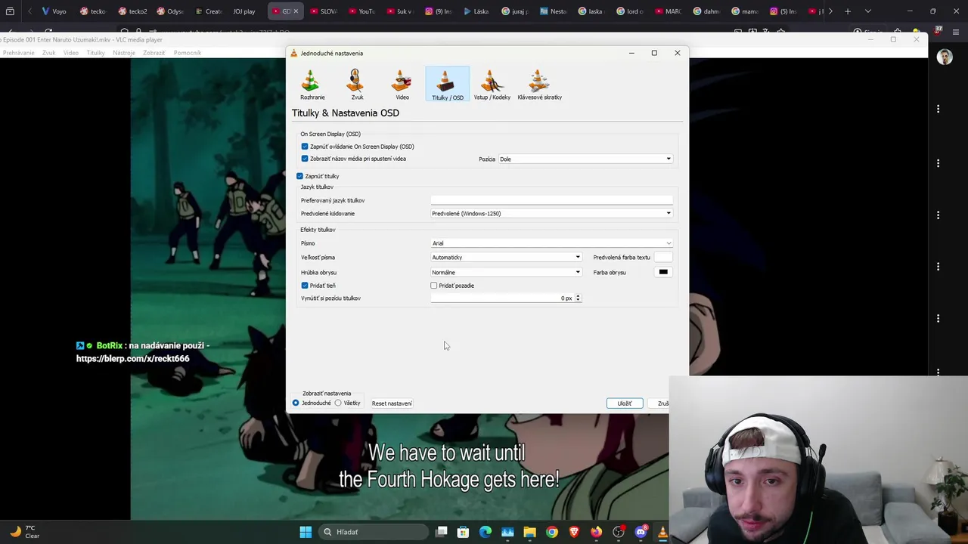Open Task View on the taskbar
Screen dimensions: 968x544
coord(442,532)
